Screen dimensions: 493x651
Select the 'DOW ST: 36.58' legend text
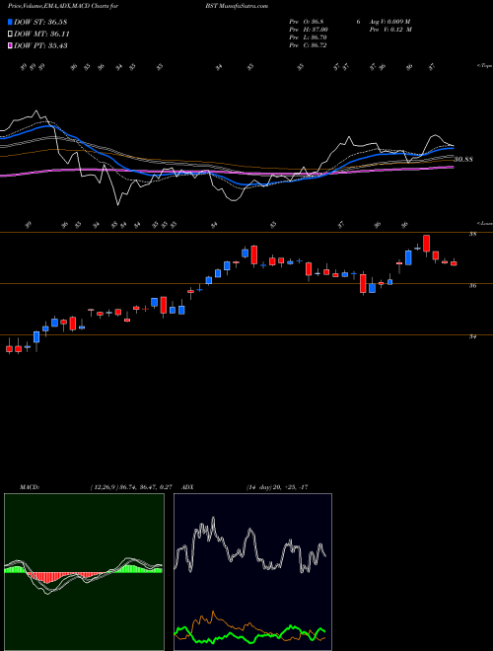(x=40, y=22)
